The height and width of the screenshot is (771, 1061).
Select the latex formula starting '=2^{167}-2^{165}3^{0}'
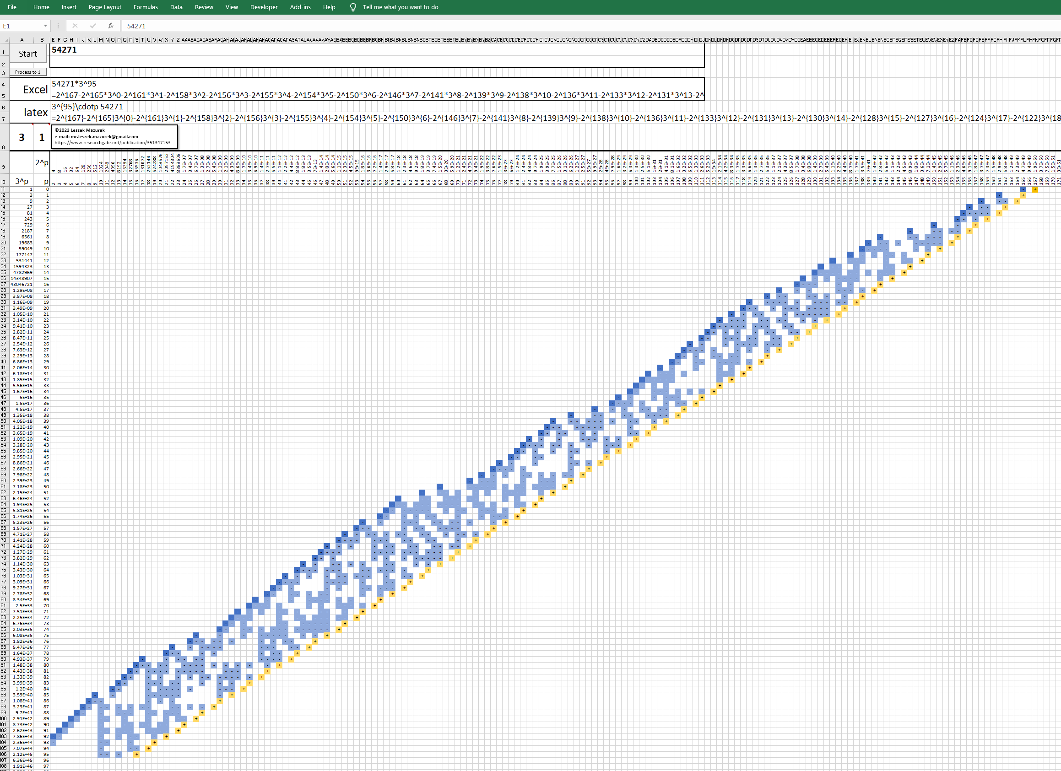coord(555,119)
